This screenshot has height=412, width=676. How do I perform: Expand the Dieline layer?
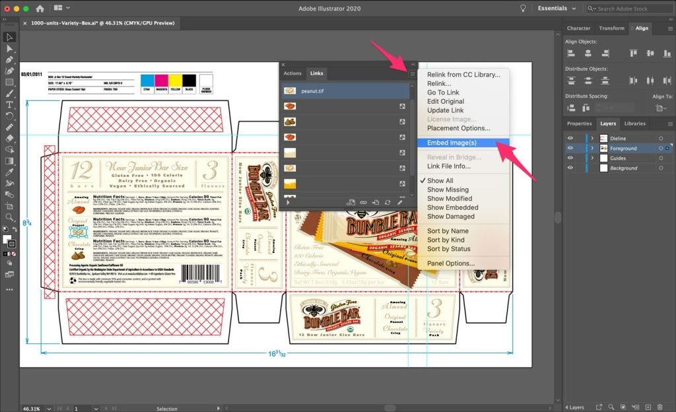pos(592,139)
